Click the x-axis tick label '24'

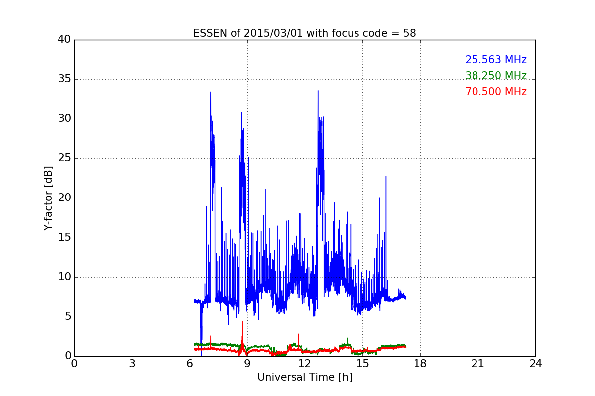coord(535,364)
